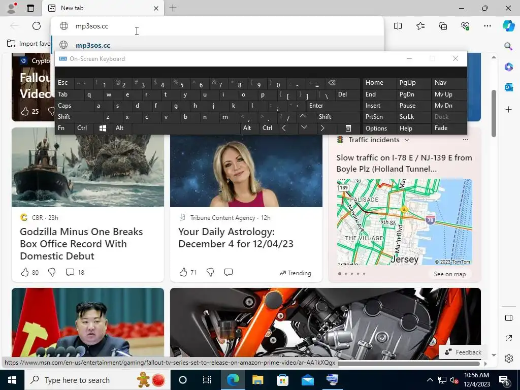The width and height of the screenshot is (520, 390).
Task: Click See on map link
Action: 450,274
